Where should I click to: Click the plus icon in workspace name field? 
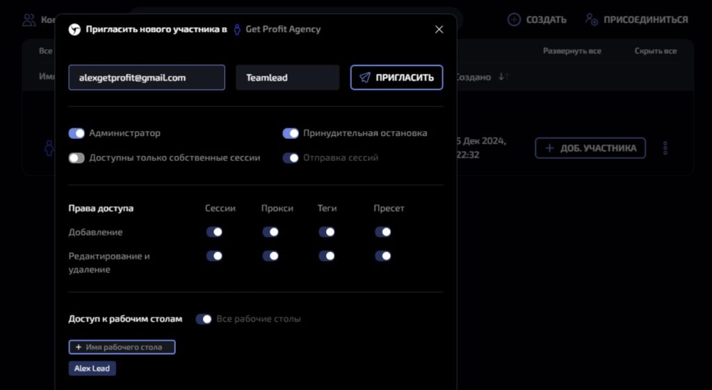(79, 347)
